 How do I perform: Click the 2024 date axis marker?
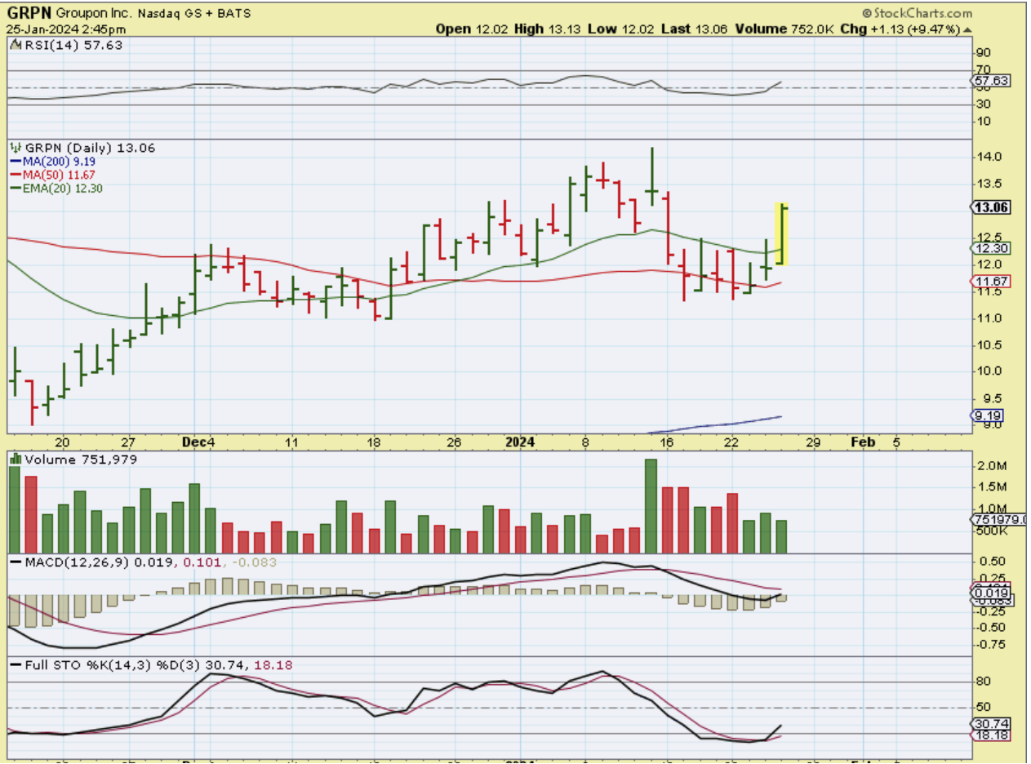[519, 442]
